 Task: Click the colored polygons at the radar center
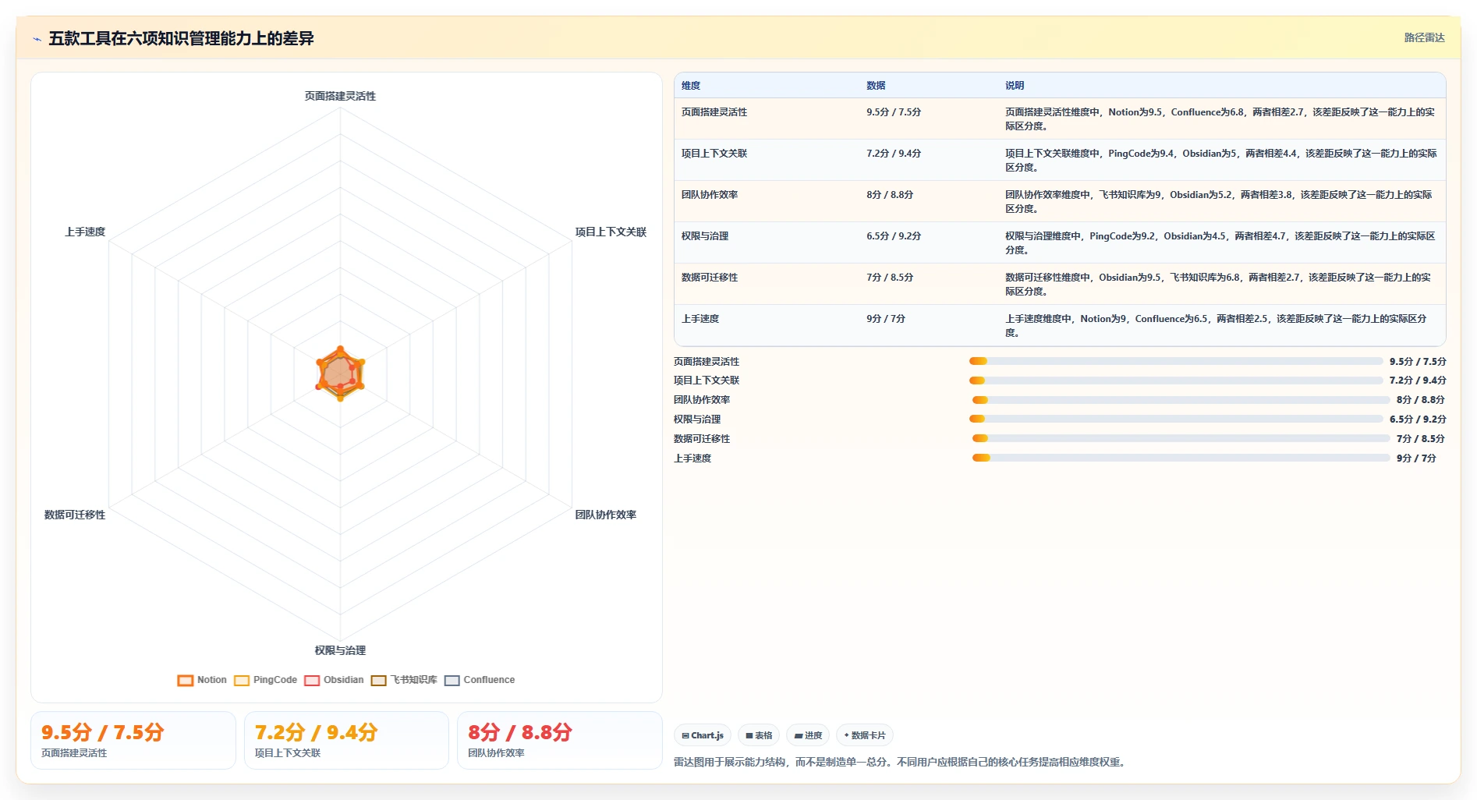point(340,374)
